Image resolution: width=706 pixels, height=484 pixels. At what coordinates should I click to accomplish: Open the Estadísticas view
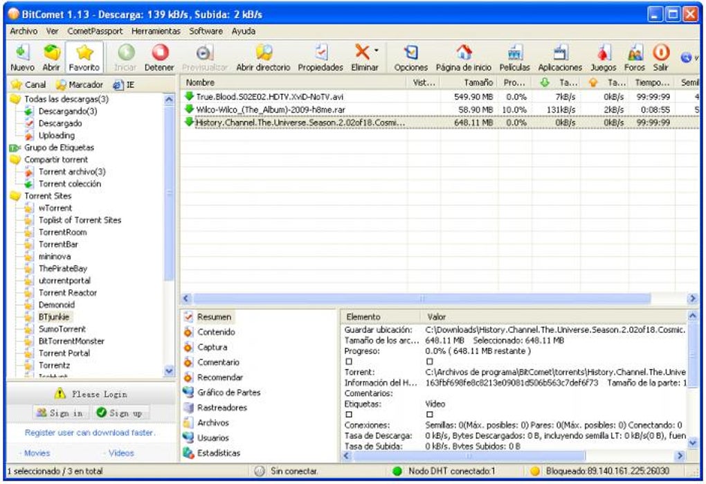pos(218,453)
